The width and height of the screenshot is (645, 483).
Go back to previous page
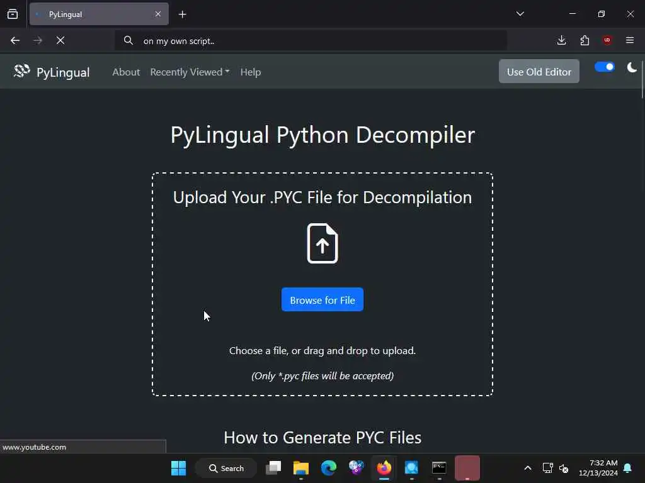tap(15, 40)
